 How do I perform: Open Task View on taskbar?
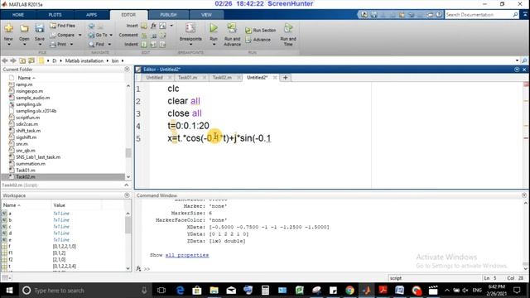click(x=161, y=291)
